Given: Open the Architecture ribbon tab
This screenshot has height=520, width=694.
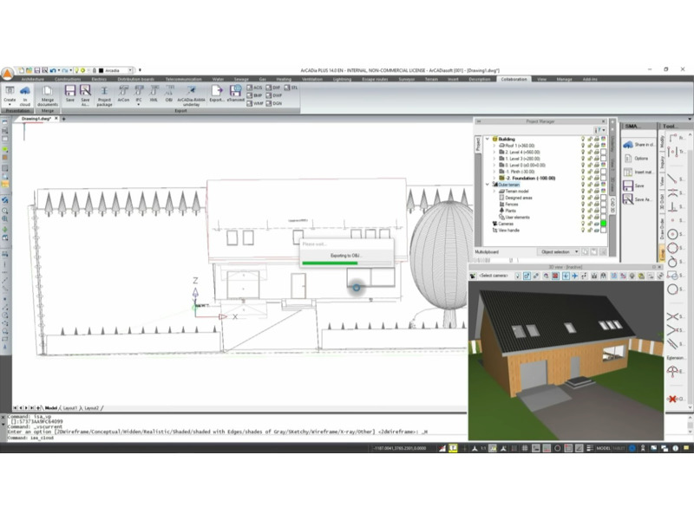Looking at the screenshot, I should point(32,79).
